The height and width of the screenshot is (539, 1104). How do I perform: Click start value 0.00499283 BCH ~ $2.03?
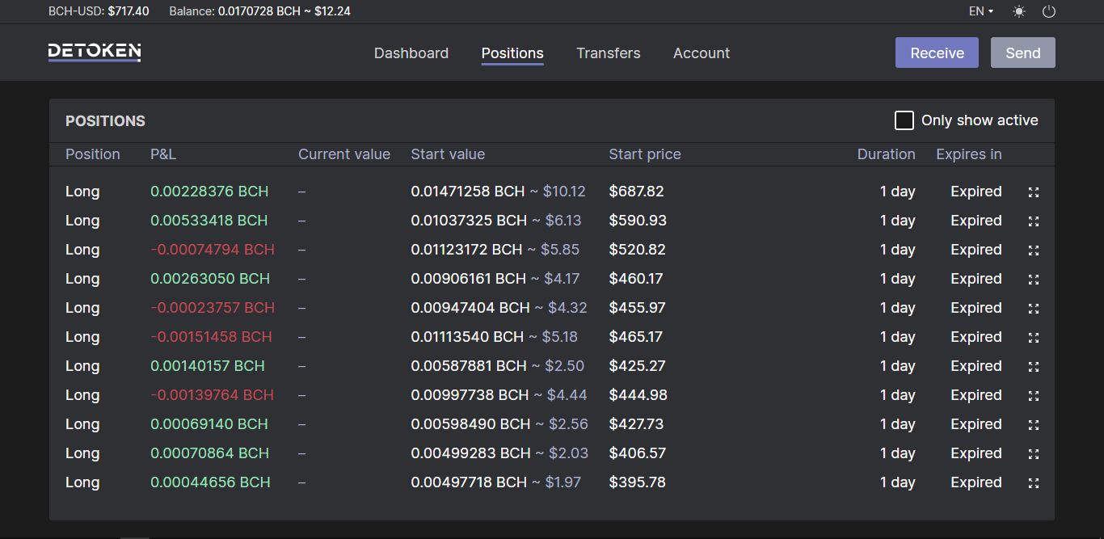[499, 453]
